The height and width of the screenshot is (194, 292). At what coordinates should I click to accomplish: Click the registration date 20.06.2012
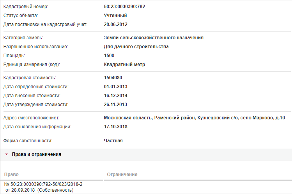pos(116,24)
